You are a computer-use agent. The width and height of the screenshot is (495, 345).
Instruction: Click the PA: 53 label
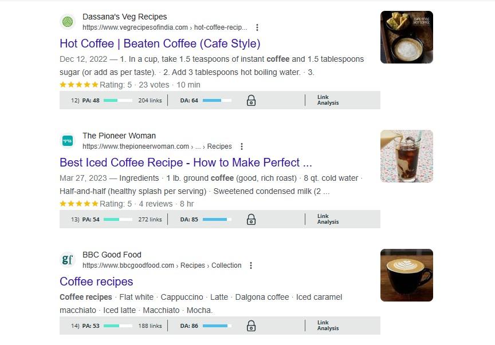pos(91,326)
